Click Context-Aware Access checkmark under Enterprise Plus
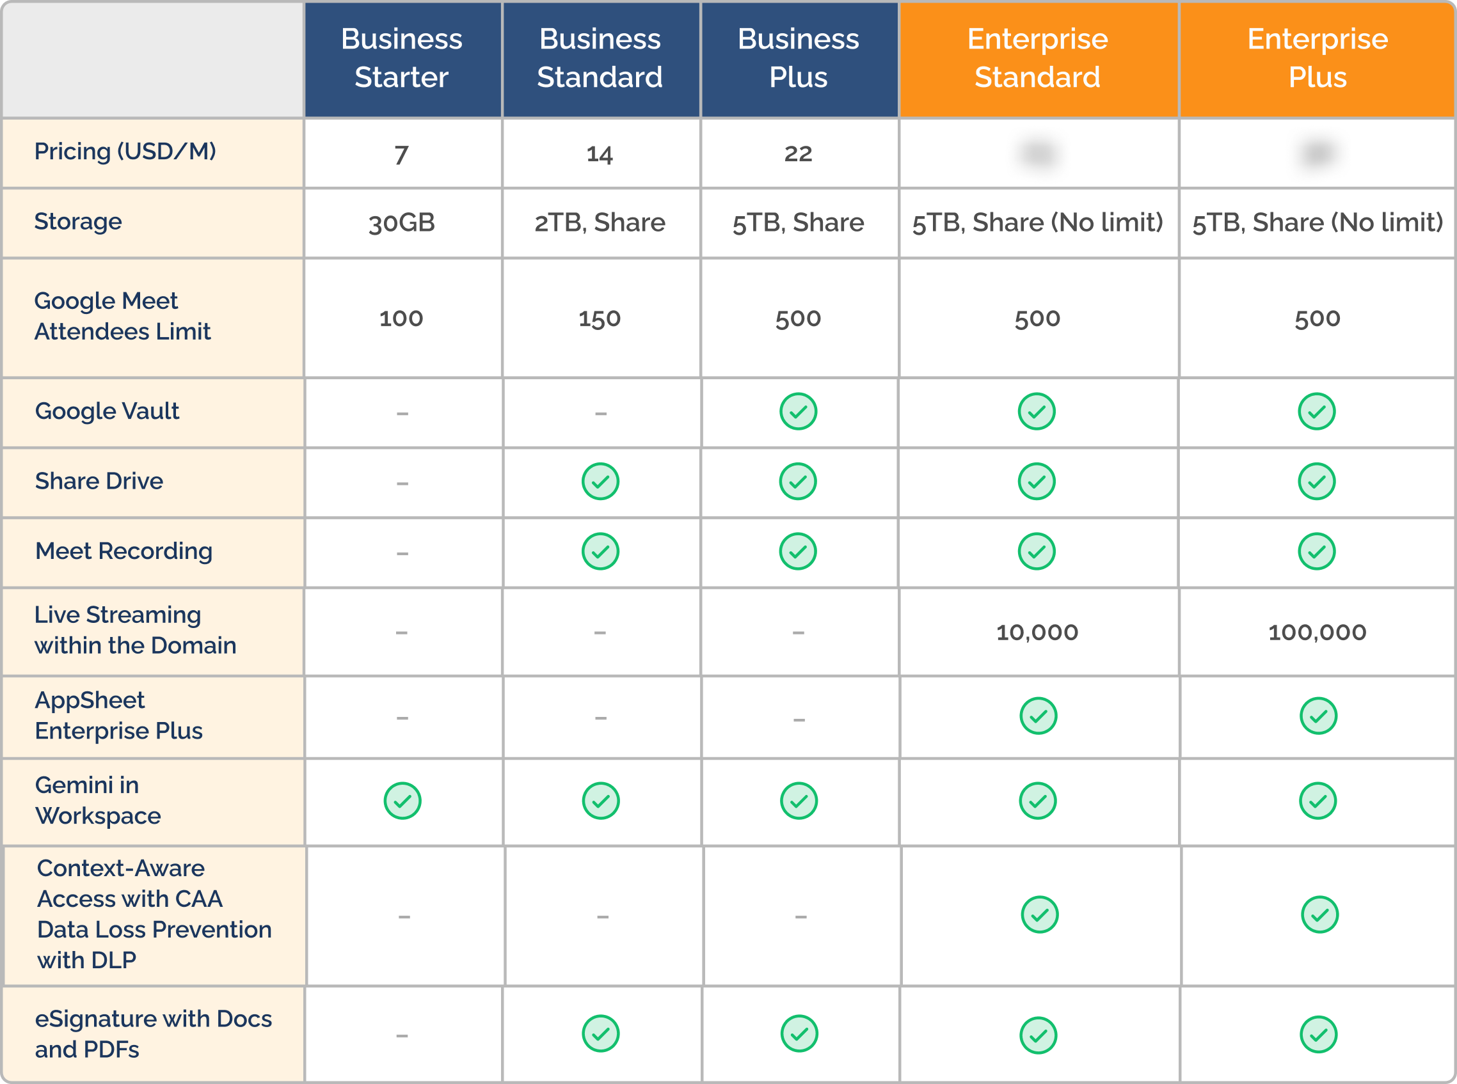1457x1084 pixels. click(x=1319, y=914)
